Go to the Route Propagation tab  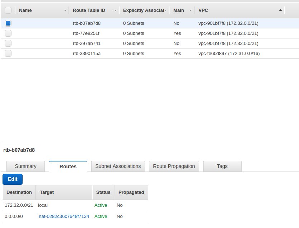(x=174, y=166)
